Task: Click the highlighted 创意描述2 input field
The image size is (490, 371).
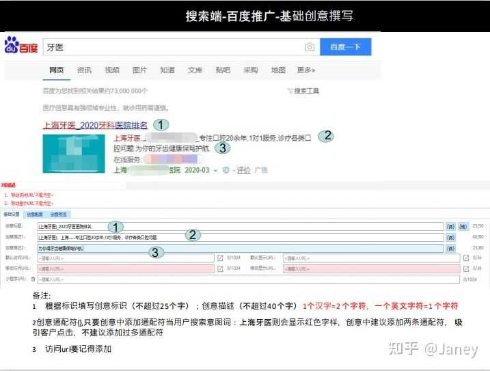Action: click(241, 248)
